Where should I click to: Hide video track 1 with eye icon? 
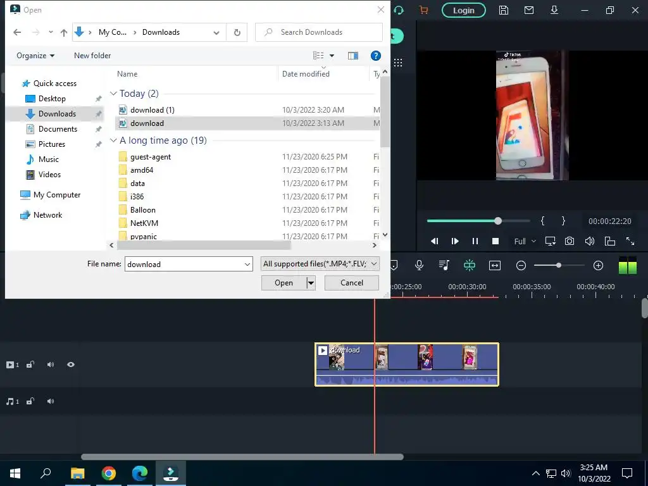(71, 364)
